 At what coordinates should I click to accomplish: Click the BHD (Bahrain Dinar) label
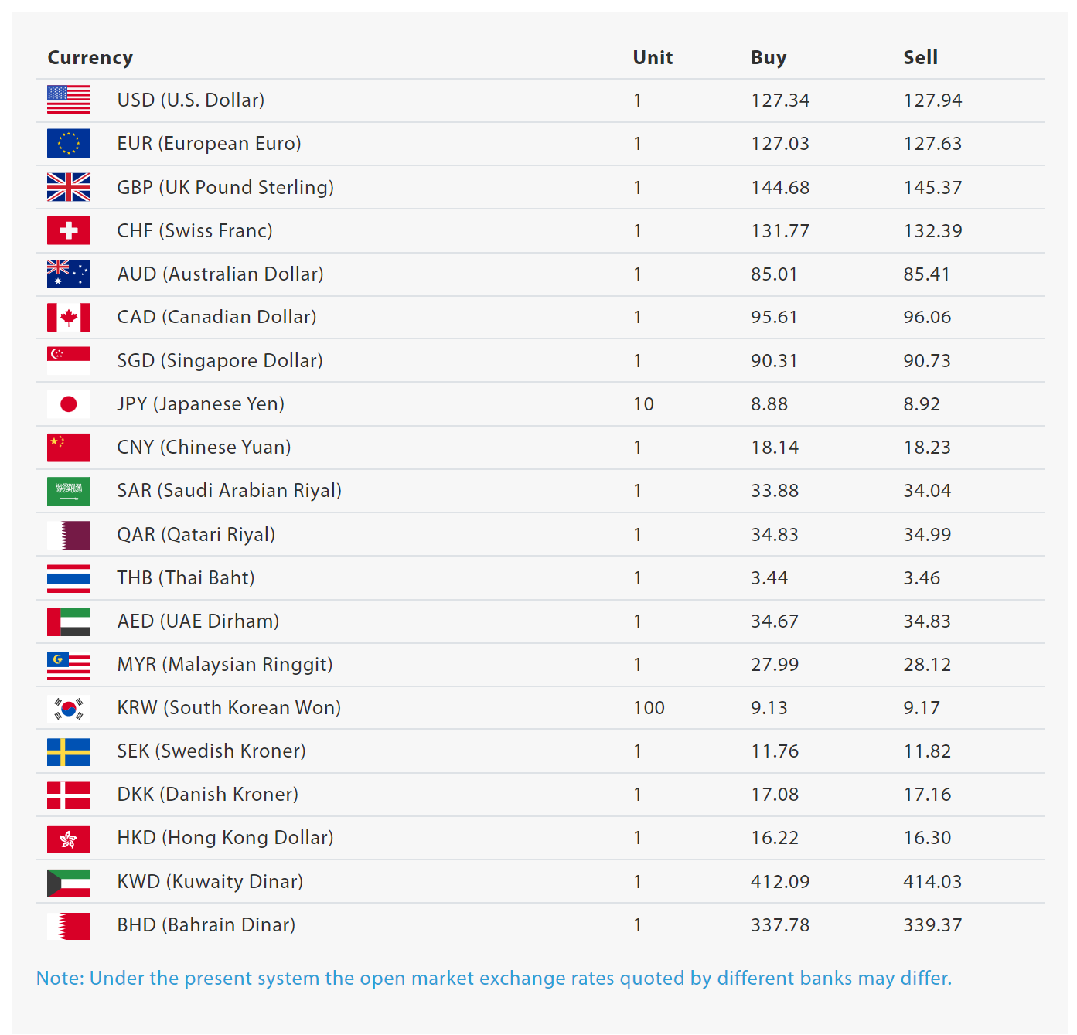coord(206,925)
